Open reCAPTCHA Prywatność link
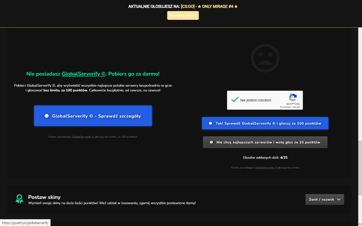 pyautogui.click(x=285, y=107)
